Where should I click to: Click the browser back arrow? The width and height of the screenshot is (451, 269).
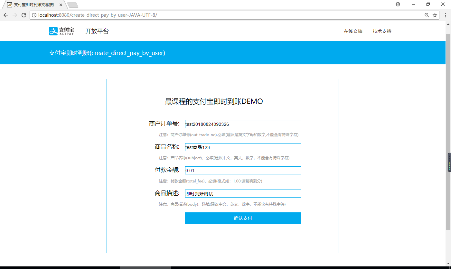(6, 15)
